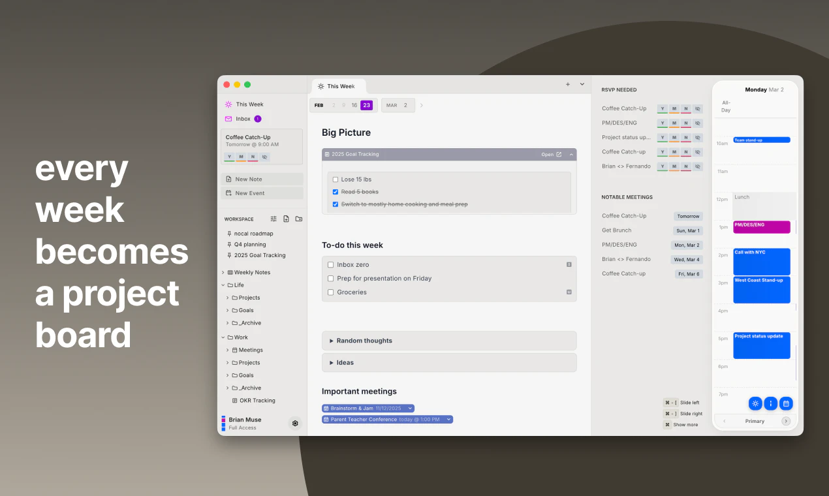Screen dimensions: 829x496
Task: Expand the Ideas section
Action: [449, 362]
